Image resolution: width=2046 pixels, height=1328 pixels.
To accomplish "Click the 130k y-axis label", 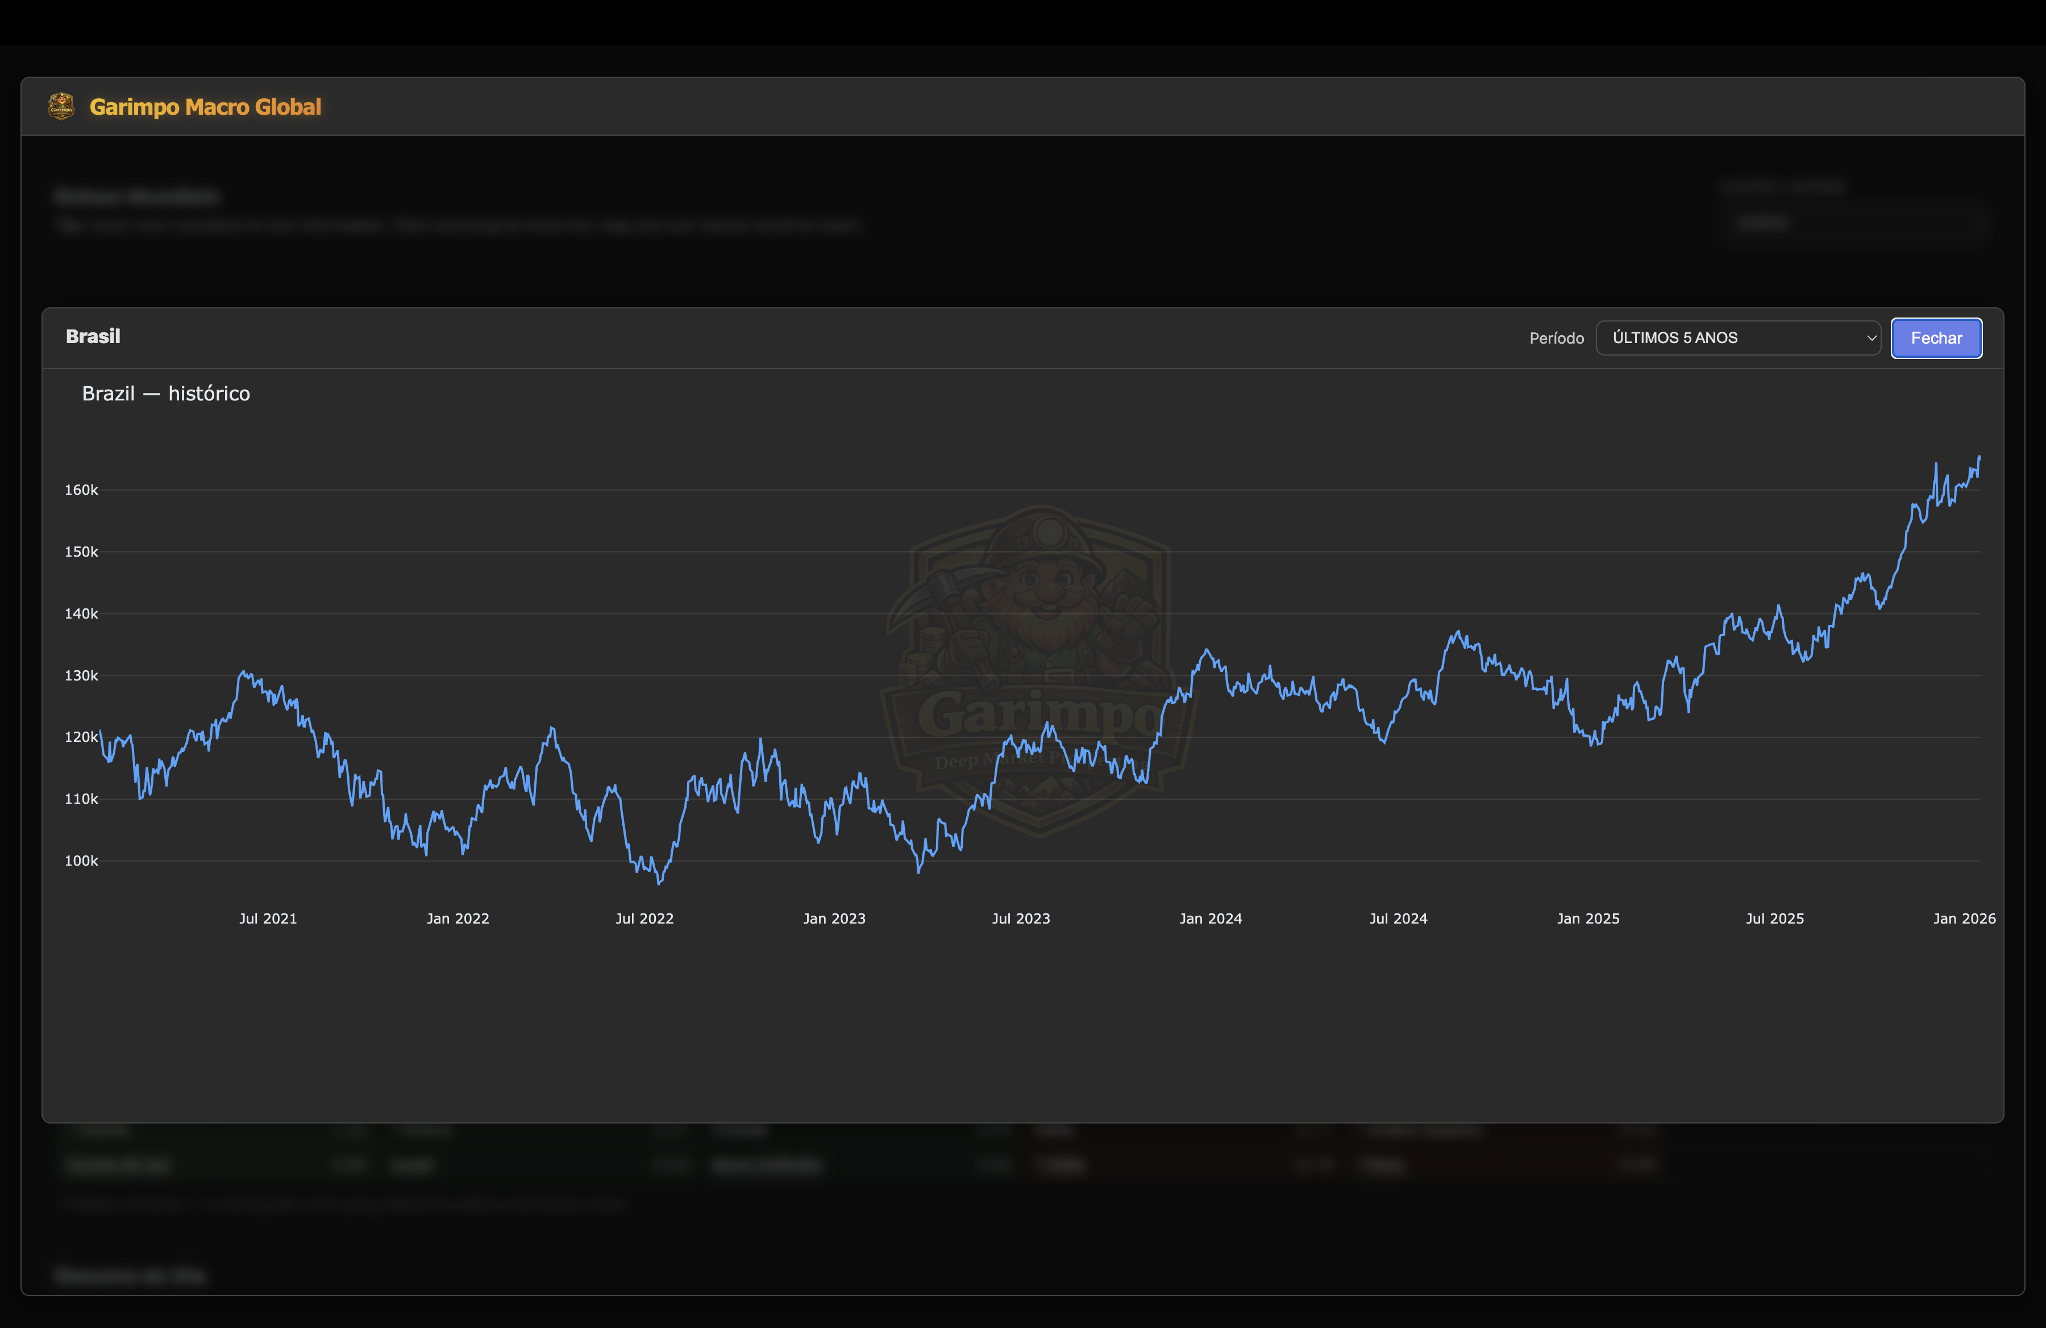I will (x=81, y=675).
